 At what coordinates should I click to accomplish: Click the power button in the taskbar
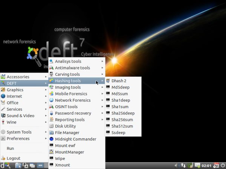[x=223, y=166]
